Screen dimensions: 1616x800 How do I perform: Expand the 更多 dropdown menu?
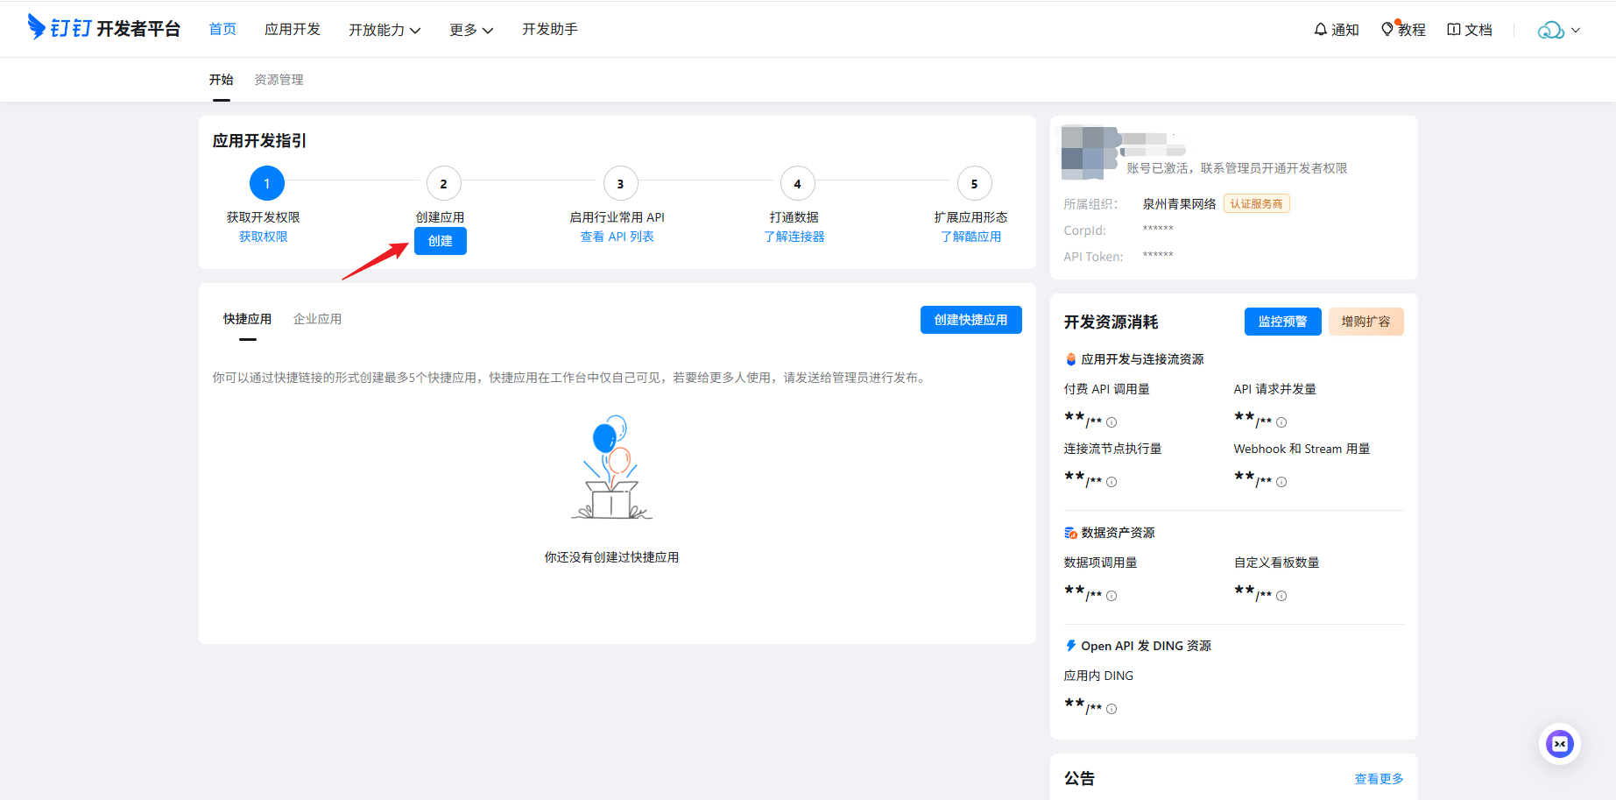click(471, 30)
